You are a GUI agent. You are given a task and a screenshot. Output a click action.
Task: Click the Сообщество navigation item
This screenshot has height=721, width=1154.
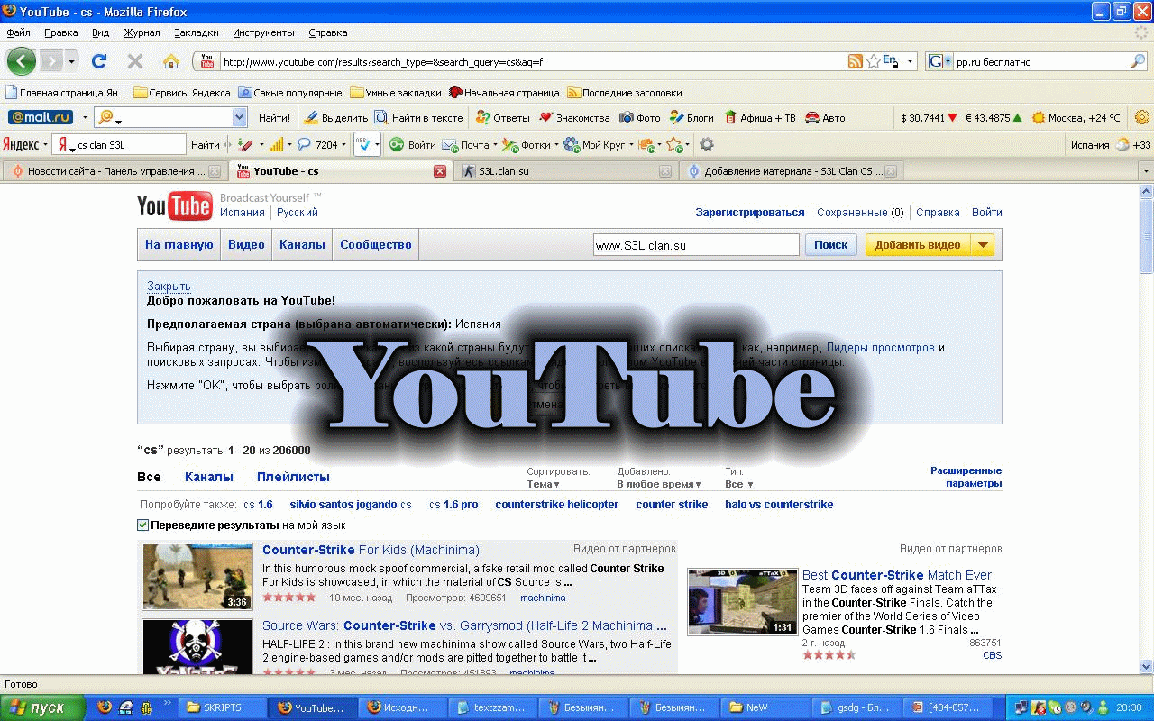(376, 244)
